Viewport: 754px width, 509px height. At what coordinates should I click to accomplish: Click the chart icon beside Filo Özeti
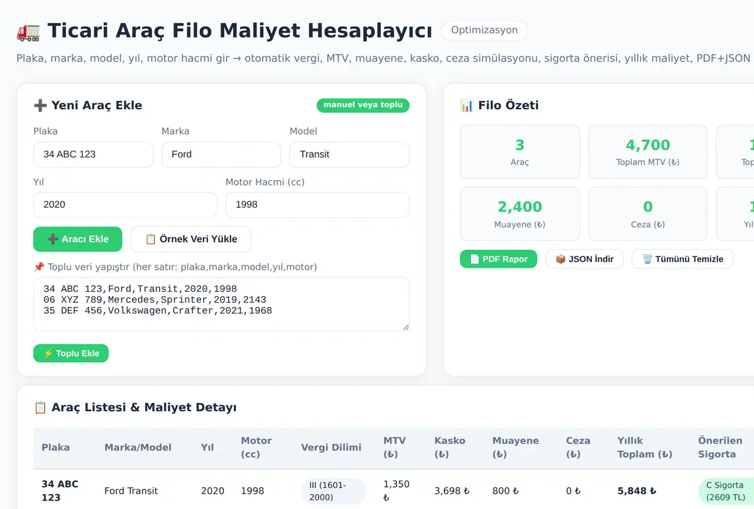pos(467,105)
